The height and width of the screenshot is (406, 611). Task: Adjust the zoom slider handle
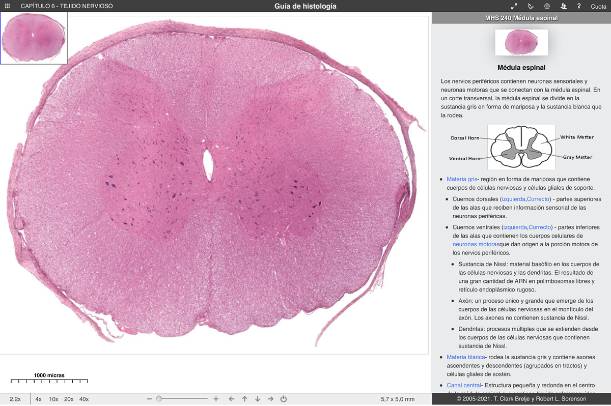coord(159,399)
